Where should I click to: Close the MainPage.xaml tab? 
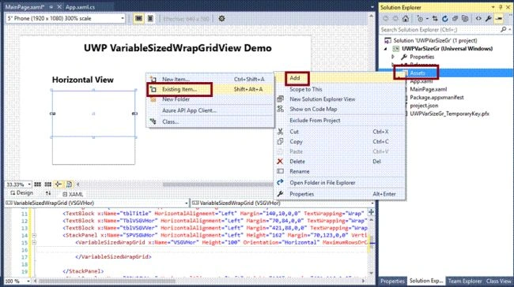(x=59, y=6)
